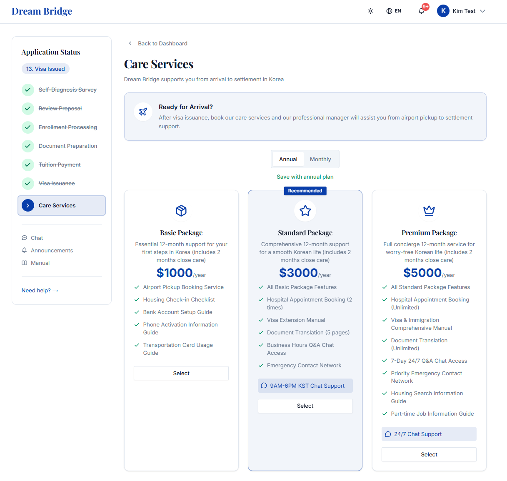
Task: Click the Ready for Arrival? heading
Action: (x=186, y=107)
